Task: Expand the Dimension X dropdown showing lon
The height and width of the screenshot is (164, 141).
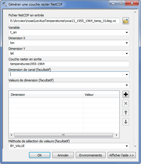Action: pos(127,43)
